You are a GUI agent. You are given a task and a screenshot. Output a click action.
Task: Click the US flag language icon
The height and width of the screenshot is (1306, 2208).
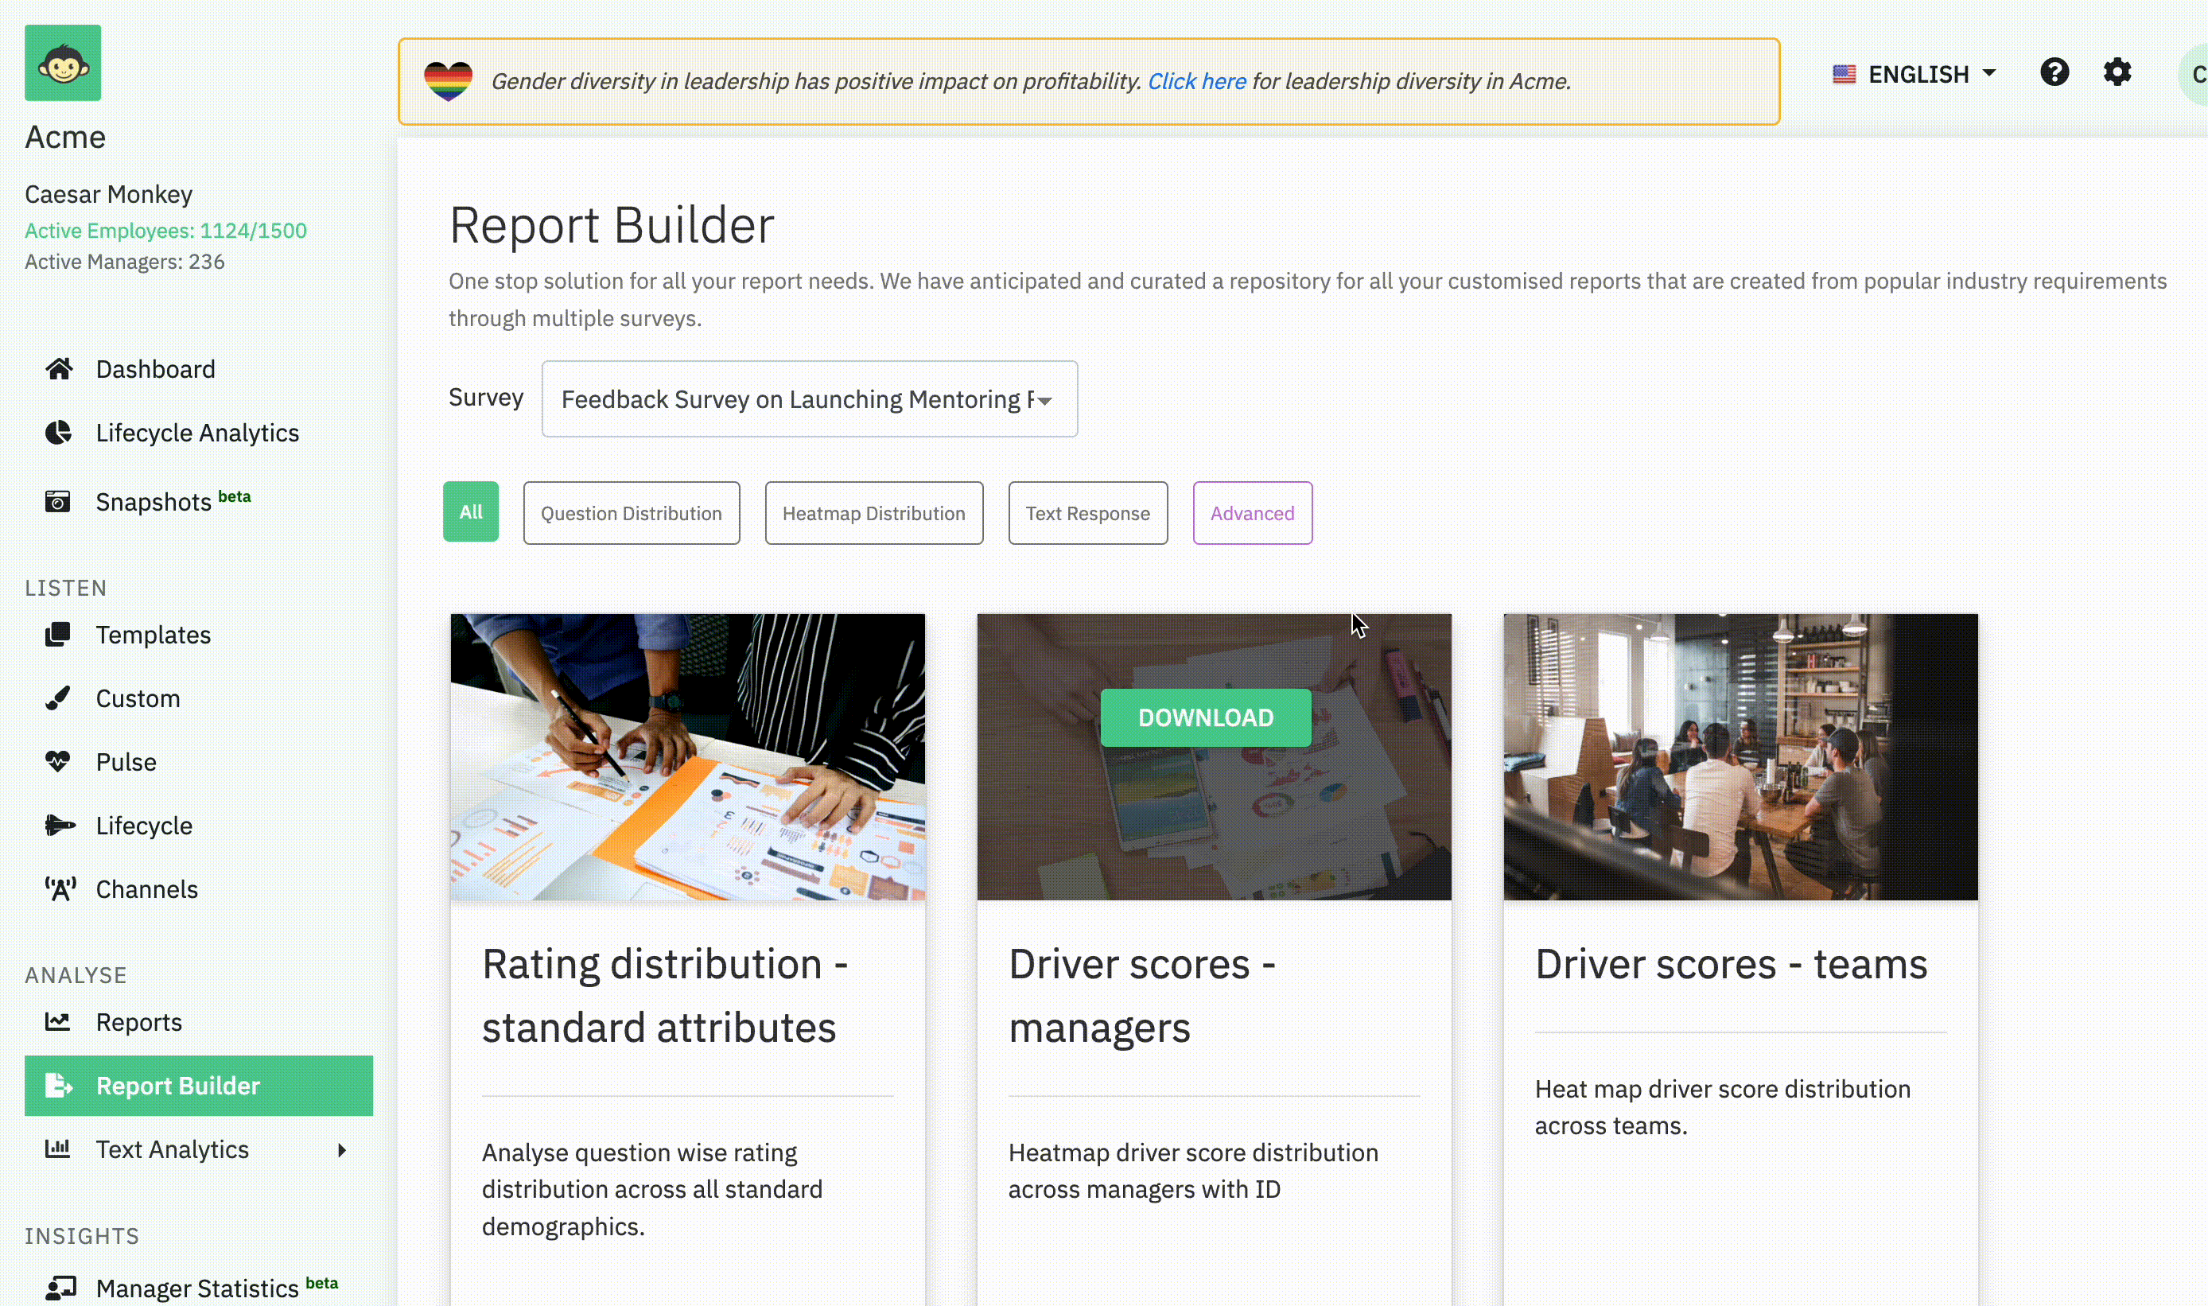[1844, 74]
